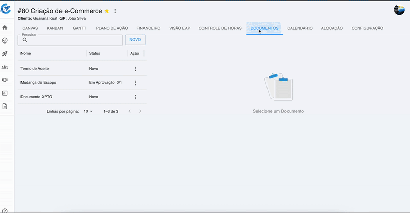This screenshot has width=410, height=213.
Task: Switch to the ALOCAÇÃO tab
Action: coord(332,28)
